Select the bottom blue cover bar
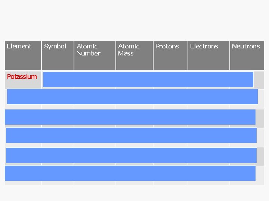The image size is (269, 201). pyautogui.click(x=130, y=173)
